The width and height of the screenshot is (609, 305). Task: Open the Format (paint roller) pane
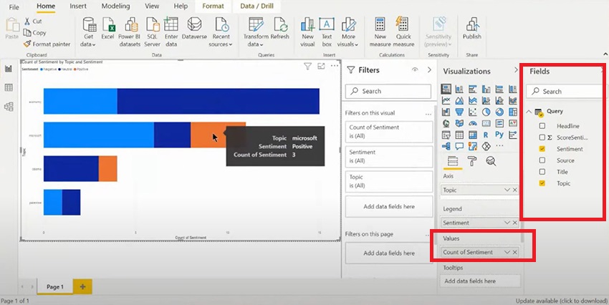[472, 161]
